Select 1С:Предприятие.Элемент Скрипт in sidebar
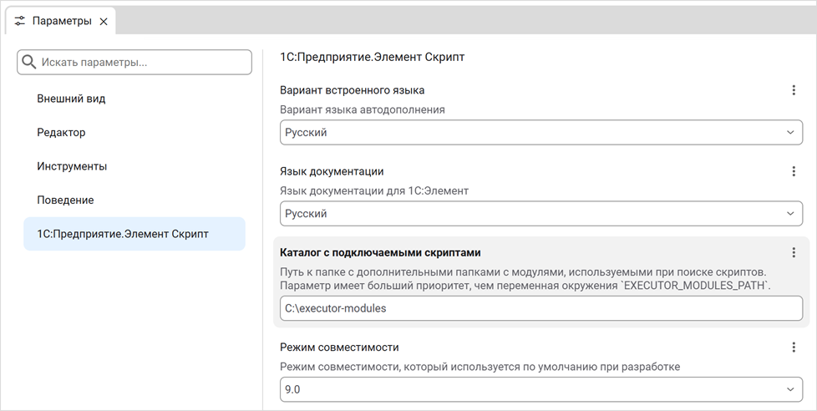 123,234
